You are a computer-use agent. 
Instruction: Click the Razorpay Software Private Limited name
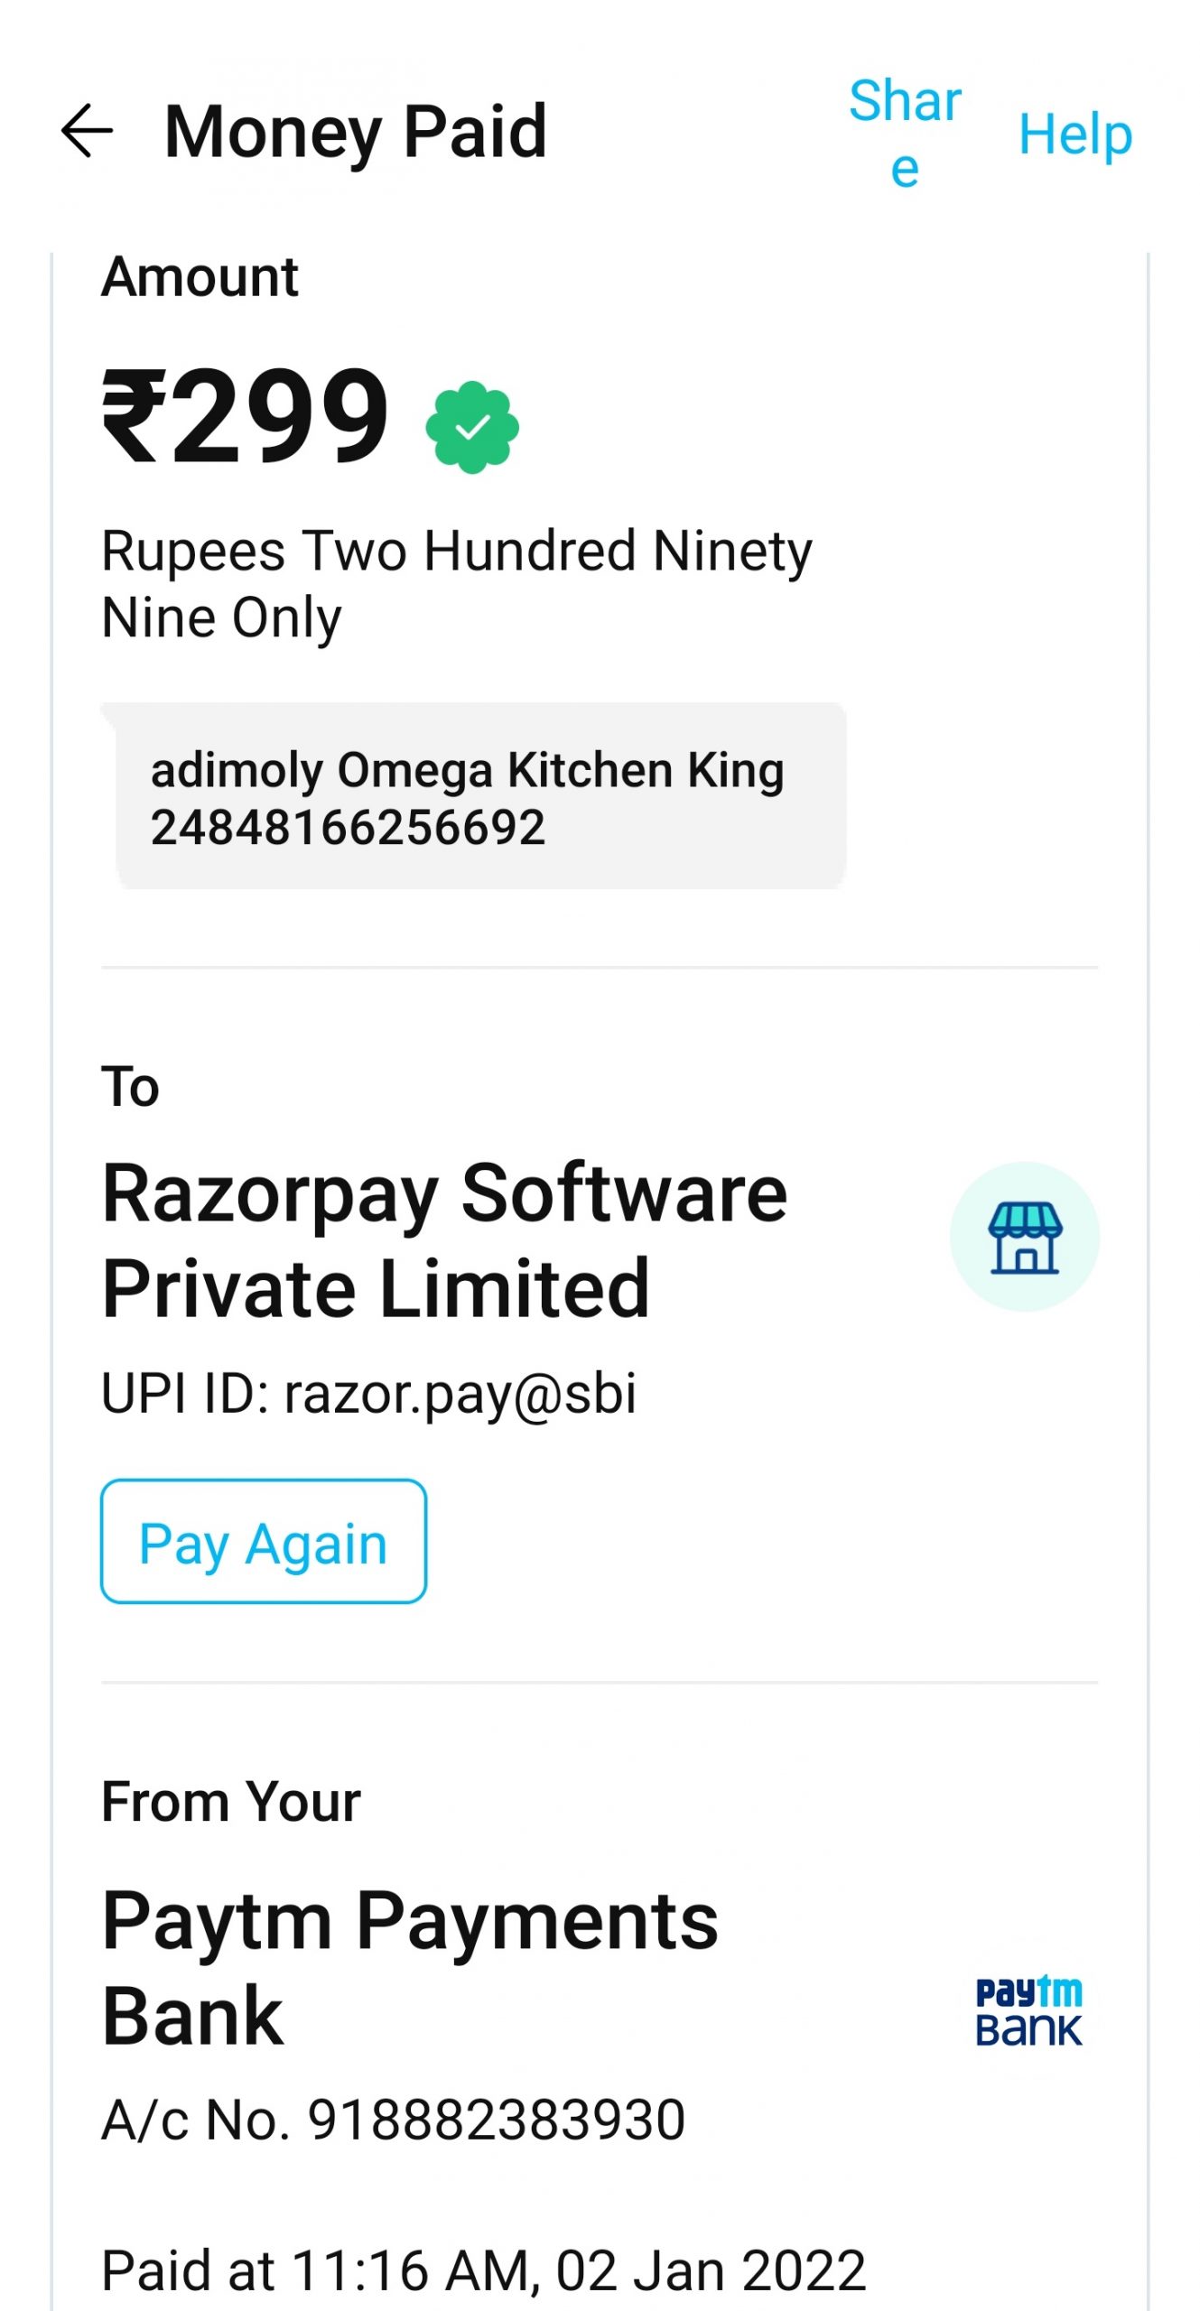[x=444, y=1239]
